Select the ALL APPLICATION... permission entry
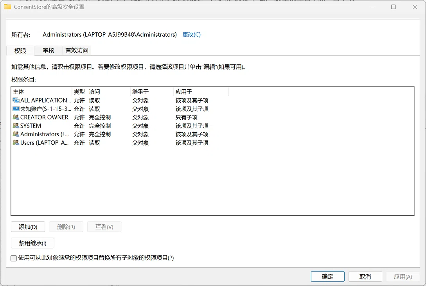 click(212, 100)
